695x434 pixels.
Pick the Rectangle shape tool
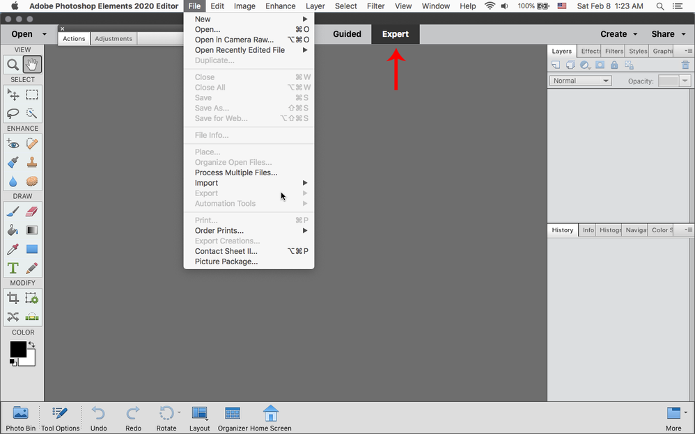click(x=32, y=249)
